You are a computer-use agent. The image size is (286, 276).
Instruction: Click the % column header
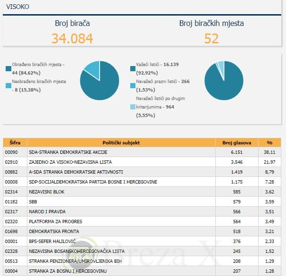[x=269, y=142]
